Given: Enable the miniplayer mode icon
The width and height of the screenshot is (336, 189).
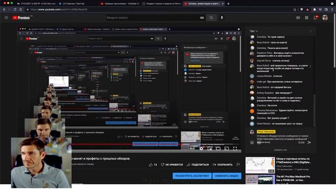Looking at the screenshot, I should click(x=210, y=149).
